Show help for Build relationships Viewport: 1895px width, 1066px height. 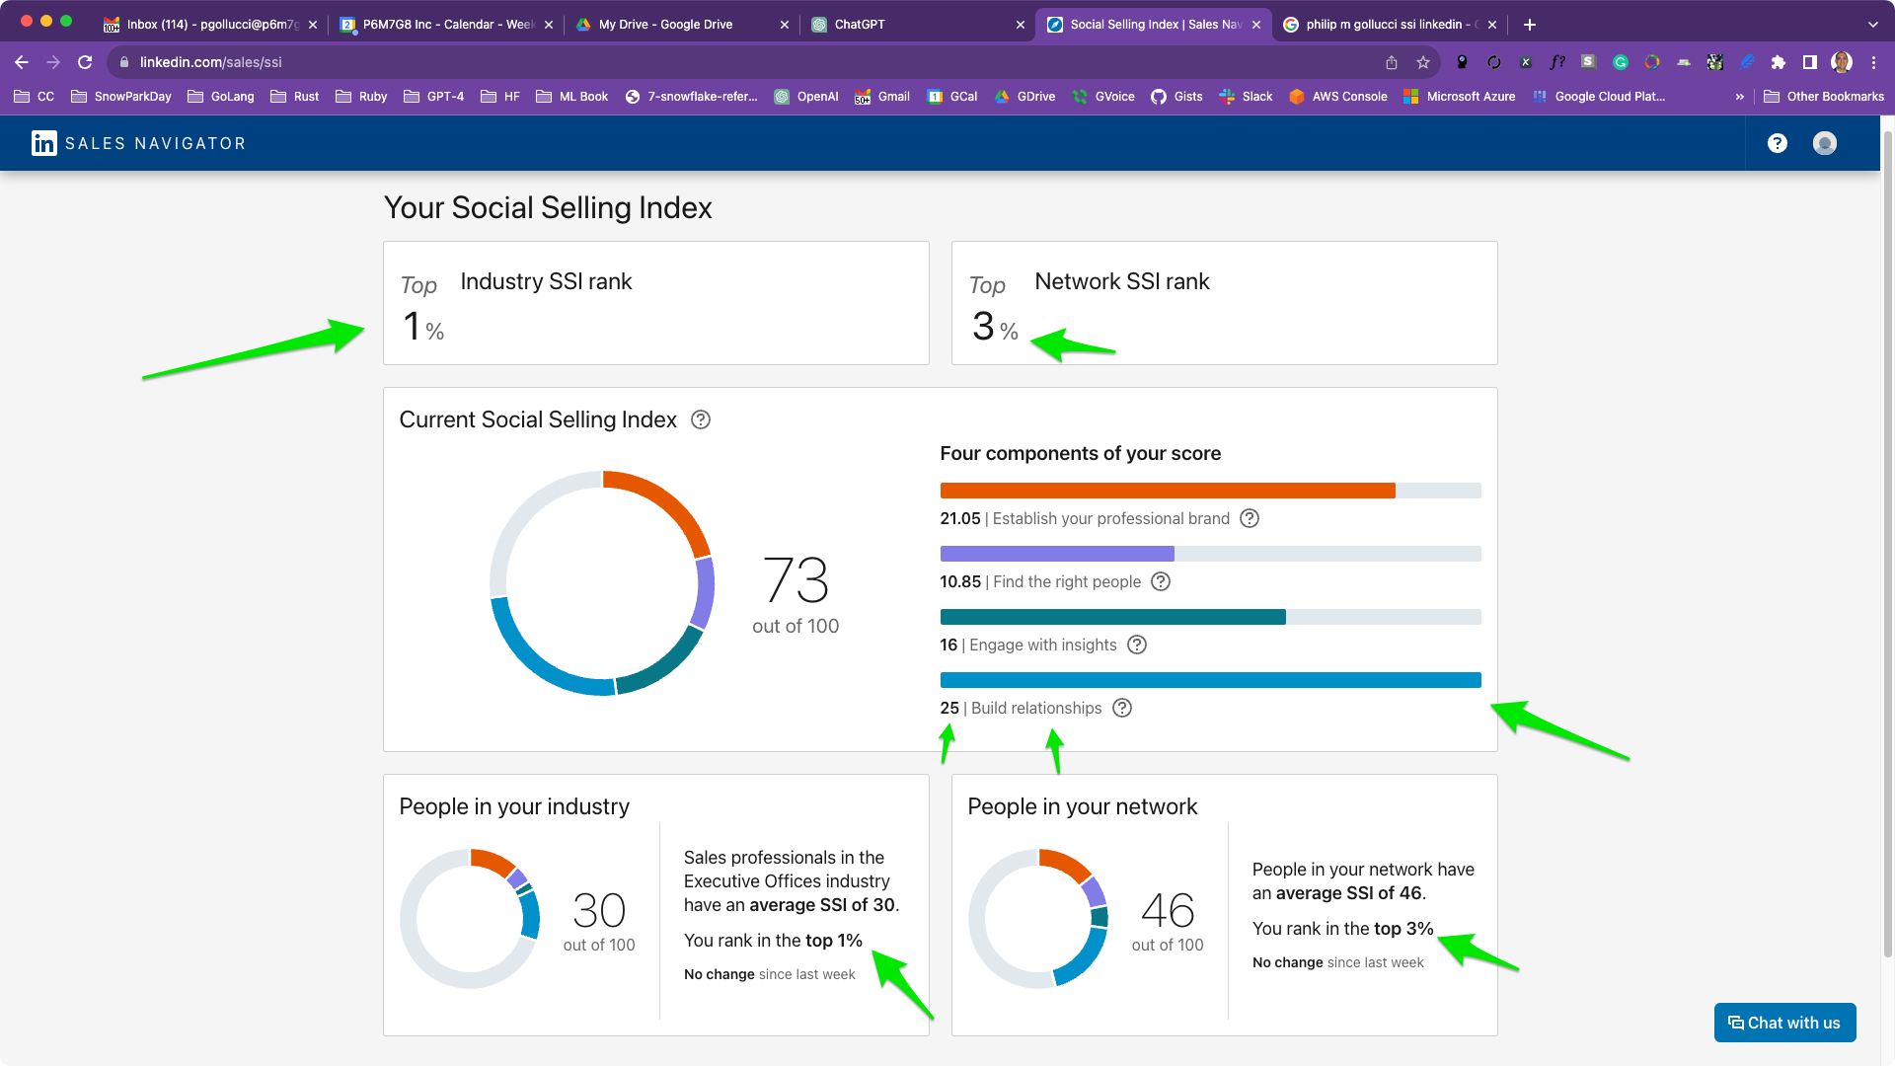coord(1122,708)
